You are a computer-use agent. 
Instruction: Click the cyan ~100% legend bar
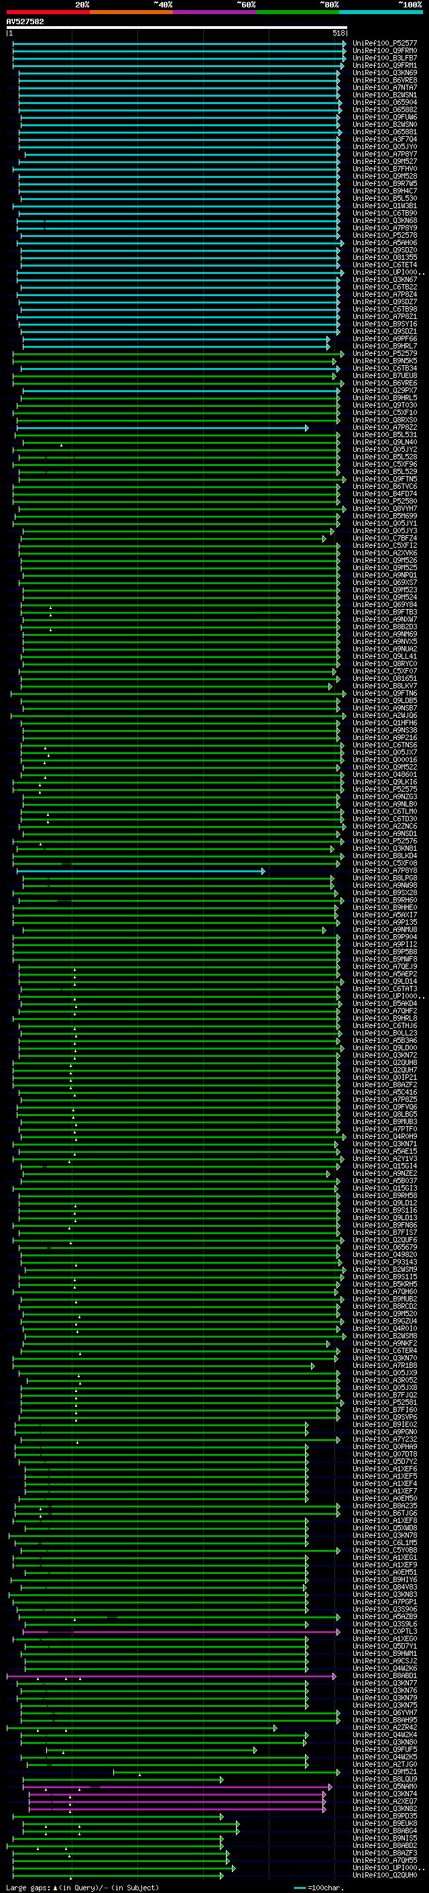click(x=381, y=12)
